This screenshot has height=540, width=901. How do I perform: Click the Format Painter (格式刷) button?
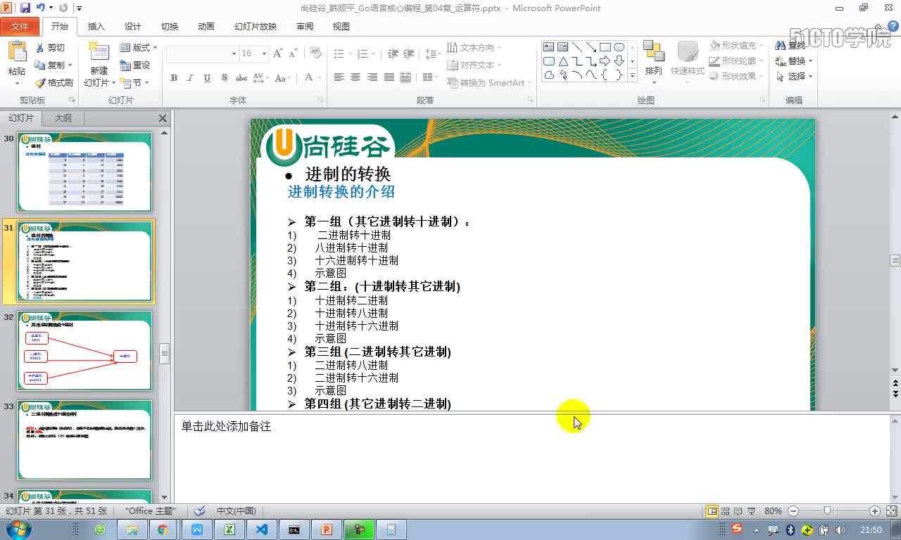pyautogui.click(x=54, y=83)
